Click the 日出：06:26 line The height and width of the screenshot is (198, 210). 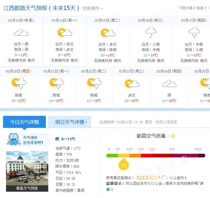tap(65, 178)
